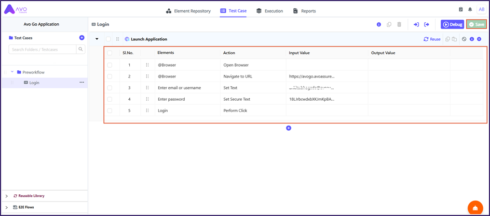Viewport: 490px width, 216px height.
Task: Open the three-dots menu for Login test case
Action: 81,83
